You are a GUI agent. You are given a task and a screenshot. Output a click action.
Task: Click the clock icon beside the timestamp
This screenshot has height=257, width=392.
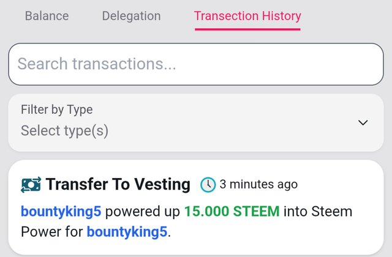[x=208, y=184]
